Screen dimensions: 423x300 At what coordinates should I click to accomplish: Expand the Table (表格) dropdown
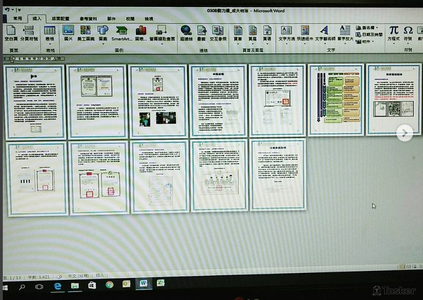(50, 34)
